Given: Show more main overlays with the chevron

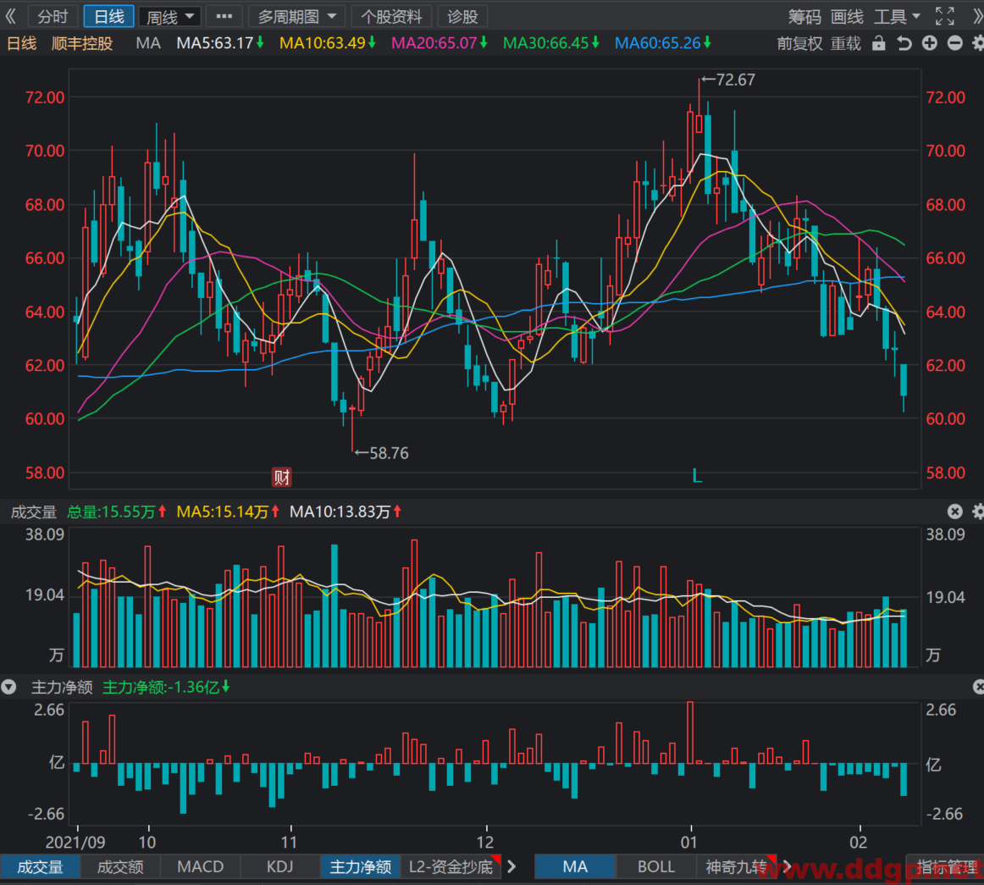Looking at the screenshot, I should (x=786, y=867).
